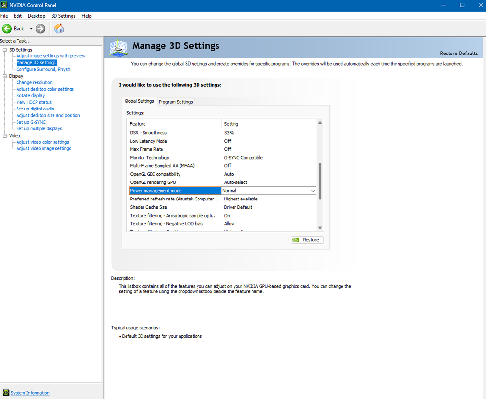Click the Highest available setting value
Viewport: 486px width, 399px height.
pyautogui.click(x=240, y=199)
